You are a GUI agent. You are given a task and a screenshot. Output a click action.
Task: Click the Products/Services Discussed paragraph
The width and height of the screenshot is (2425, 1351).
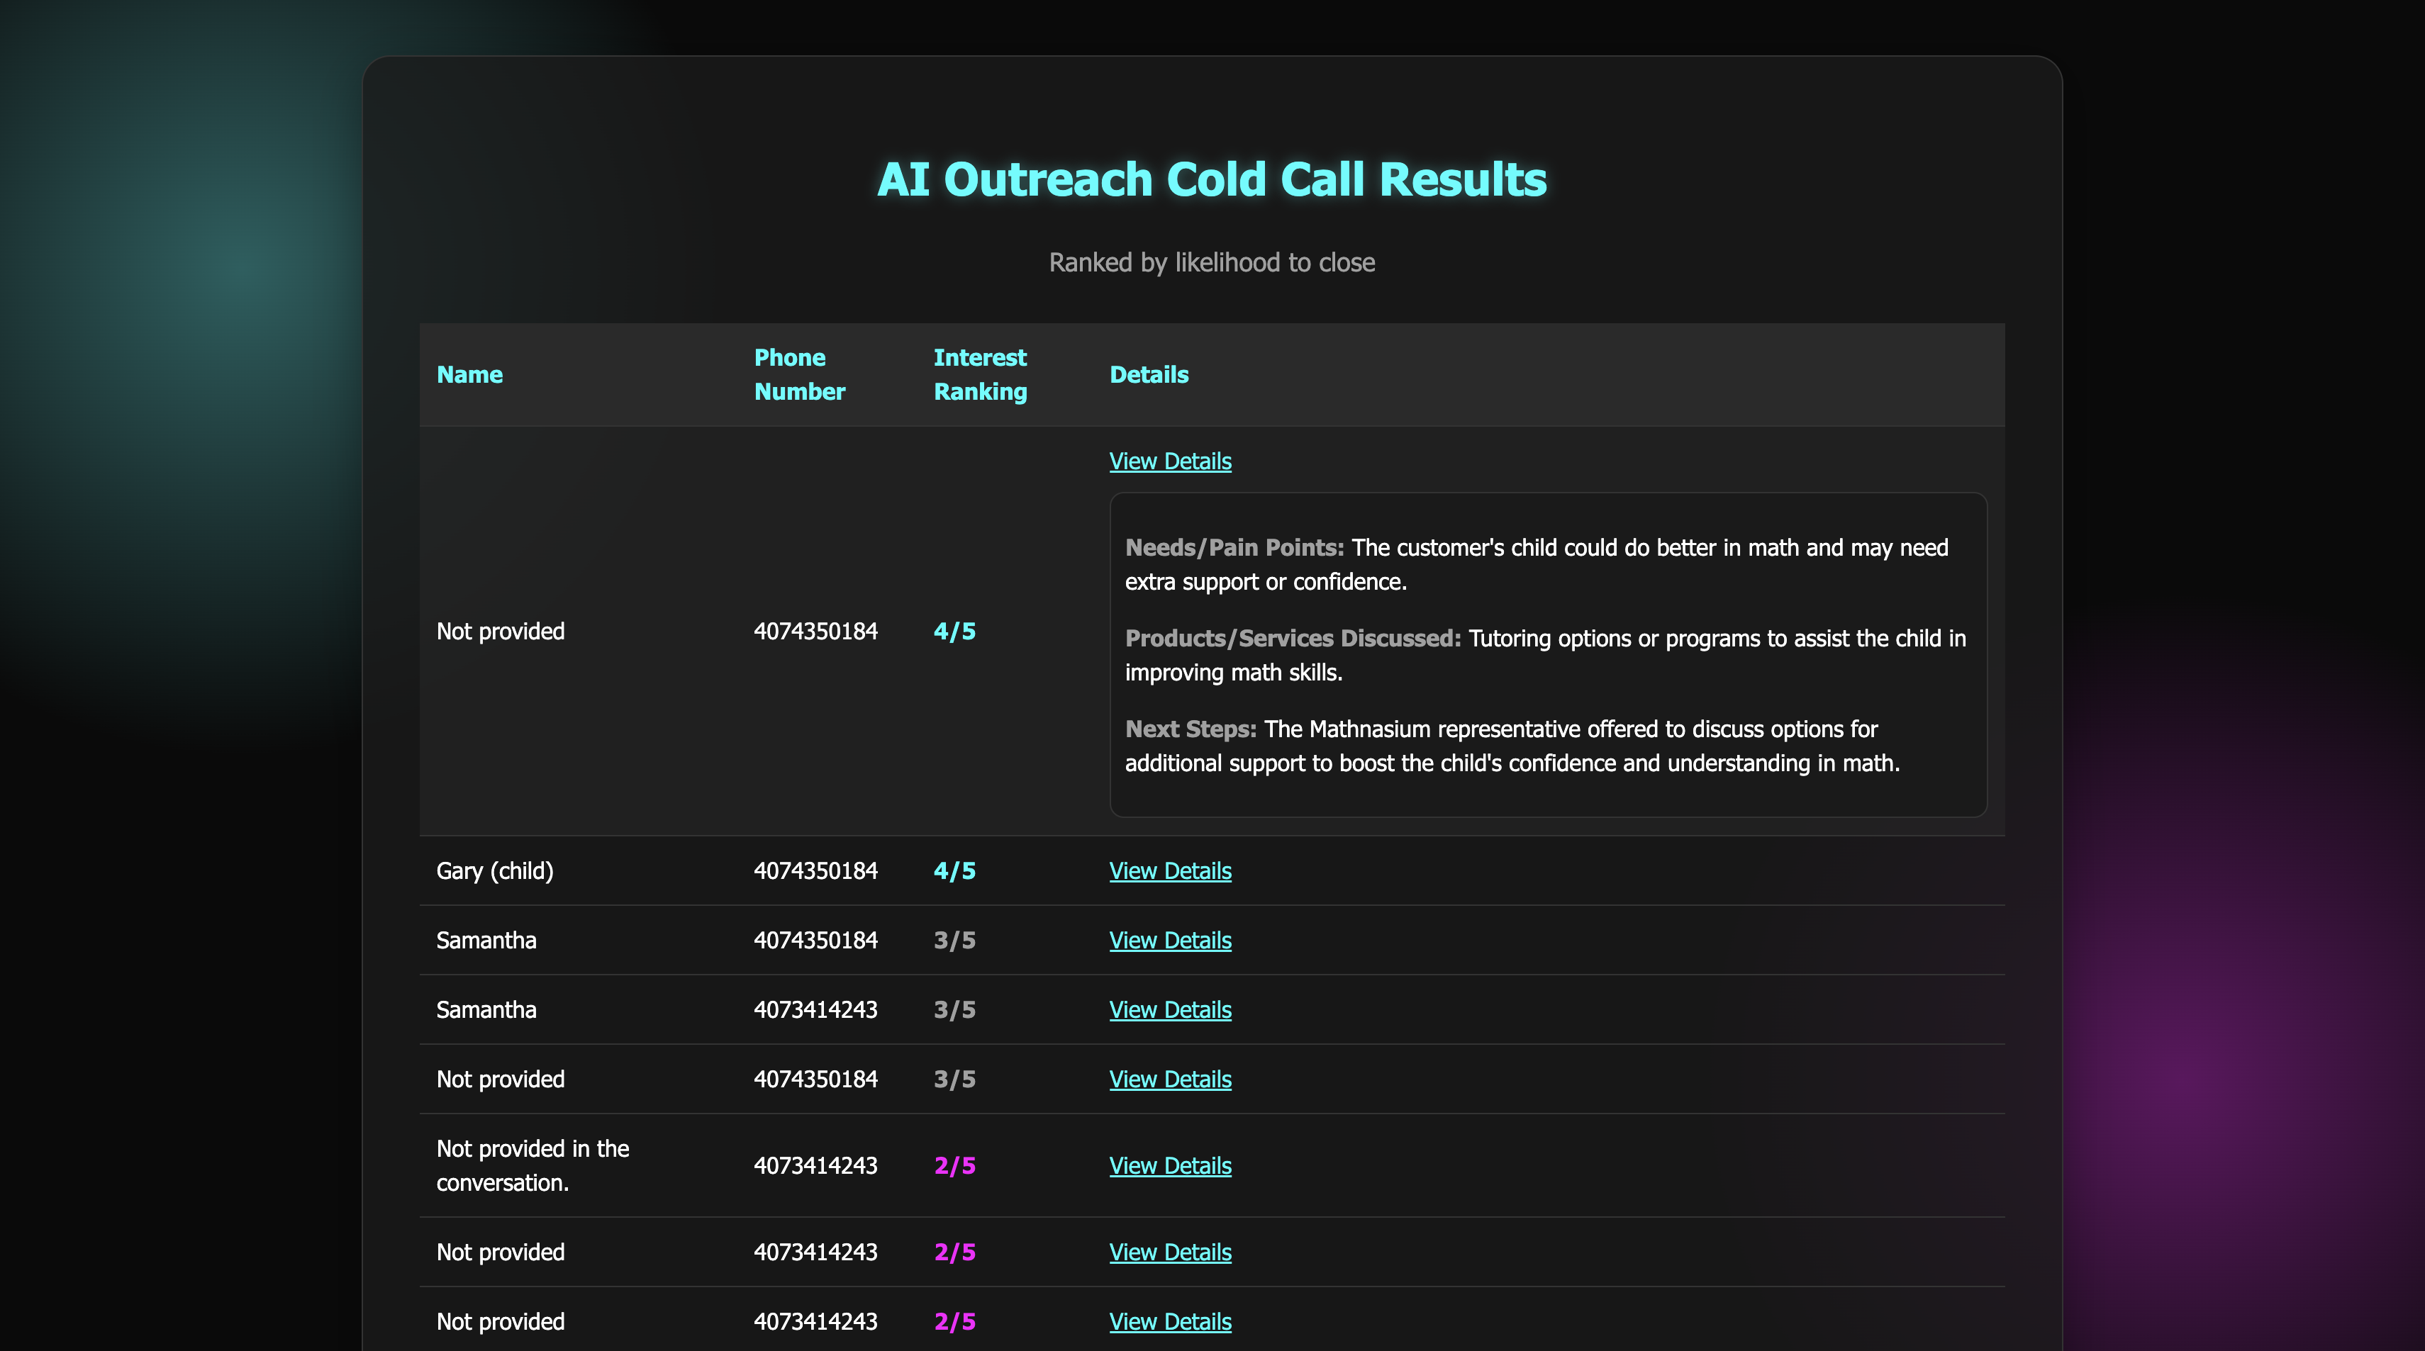1544,656
